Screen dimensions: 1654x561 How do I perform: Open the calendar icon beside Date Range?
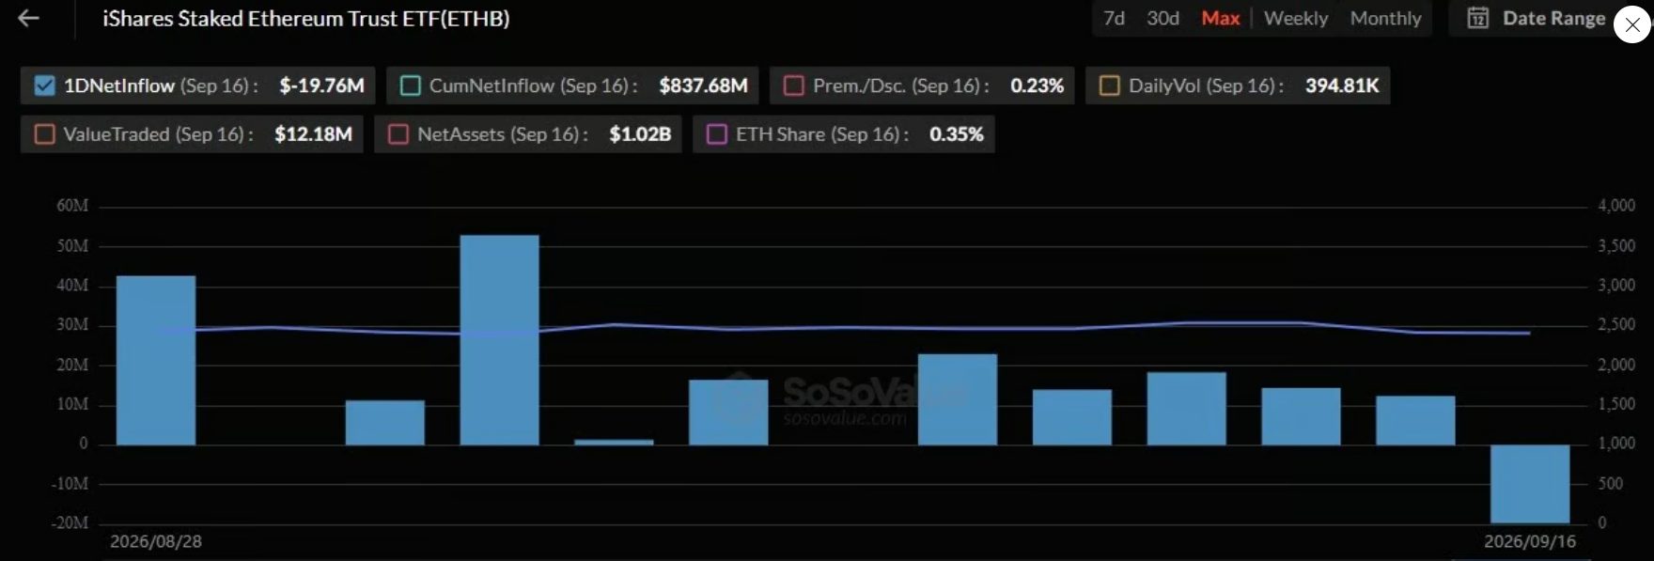[1478, 18]
